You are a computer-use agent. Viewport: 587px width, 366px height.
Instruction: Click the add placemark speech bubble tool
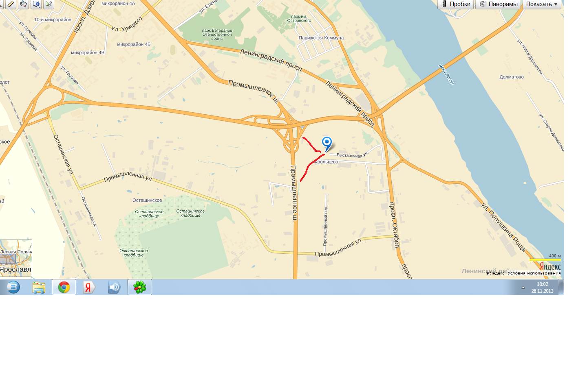pos(35,4)
